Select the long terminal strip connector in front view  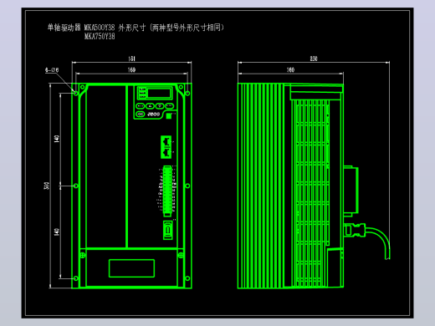tap(167, 191)
